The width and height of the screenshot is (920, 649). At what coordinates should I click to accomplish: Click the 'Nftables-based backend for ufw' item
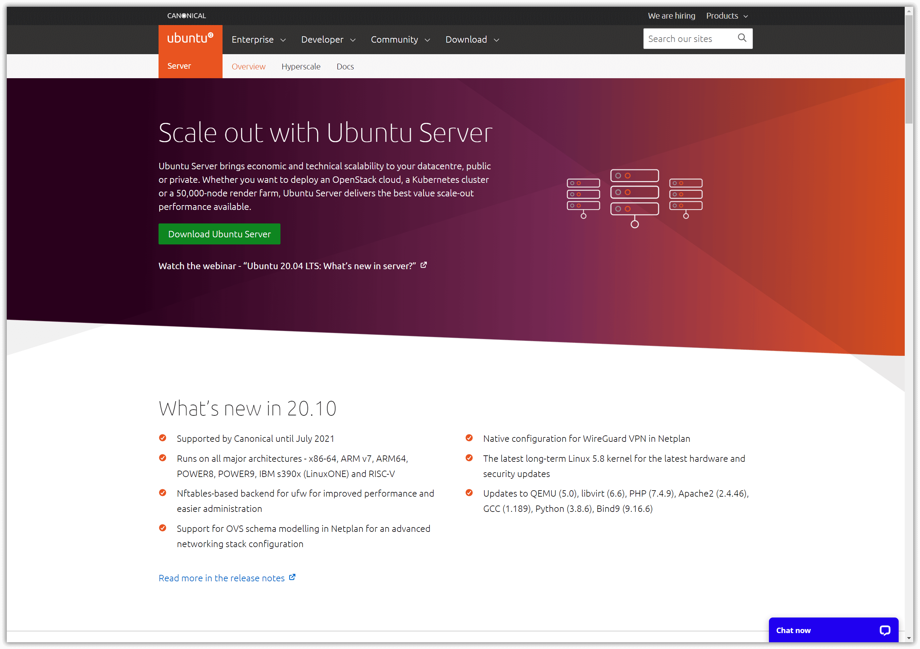pyautogui.click(x=305, y=501)
